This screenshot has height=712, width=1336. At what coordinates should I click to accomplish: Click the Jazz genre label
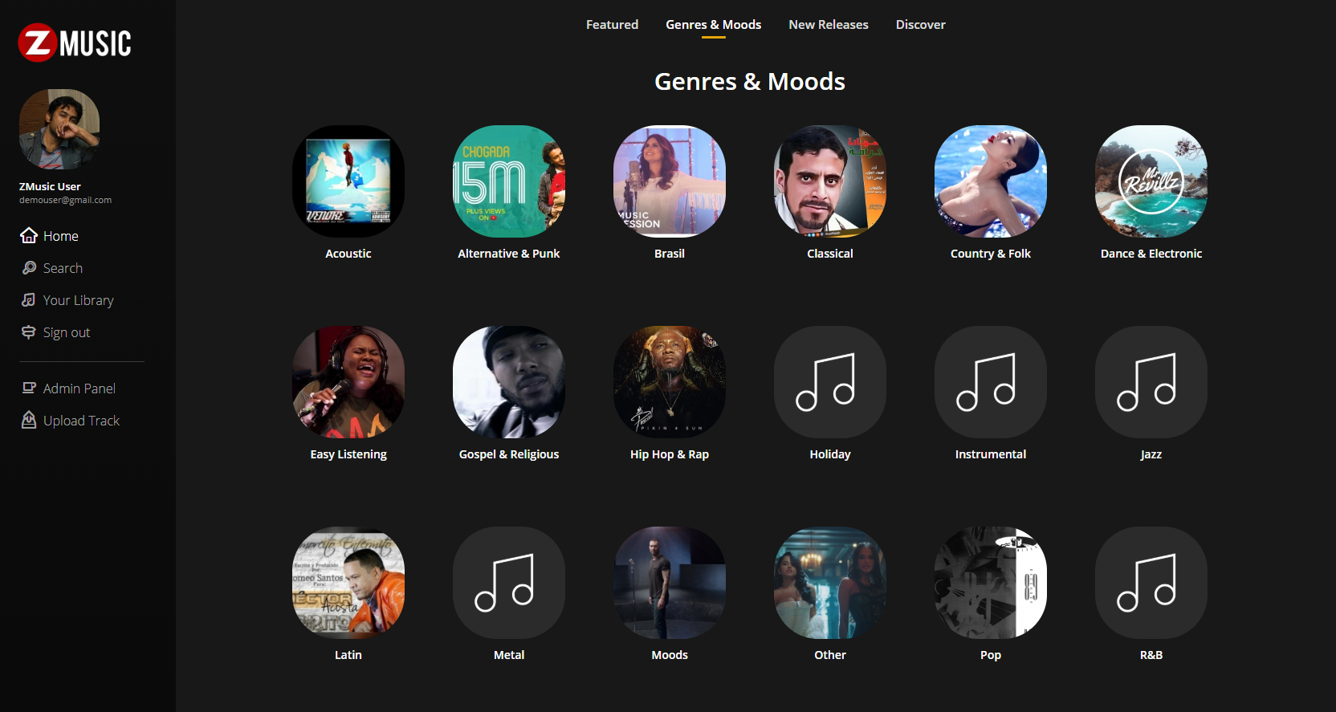1151,454
